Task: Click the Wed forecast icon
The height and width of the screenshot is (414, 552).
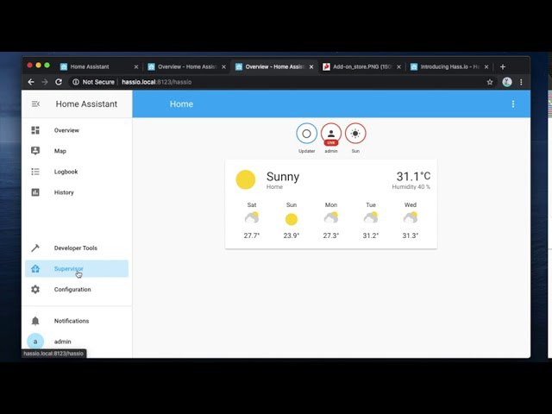Action: click(411, 218)
